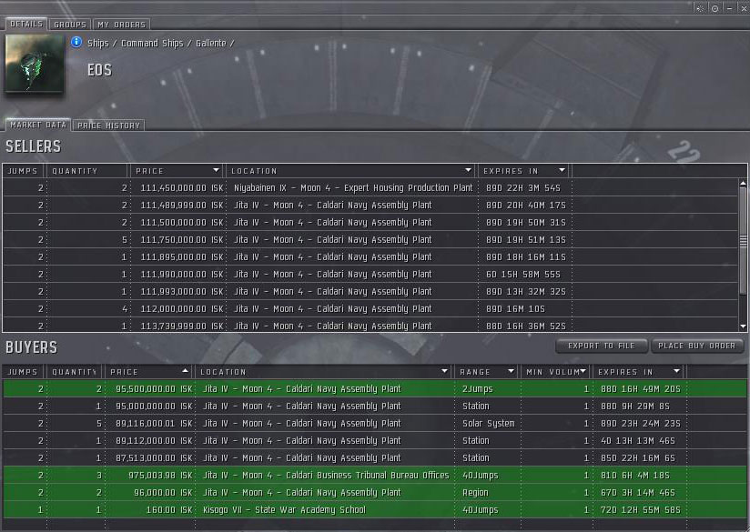Viewport: 750px width, 532px height.
Task: Select the Market Data tab
Action: click(38, 125)
